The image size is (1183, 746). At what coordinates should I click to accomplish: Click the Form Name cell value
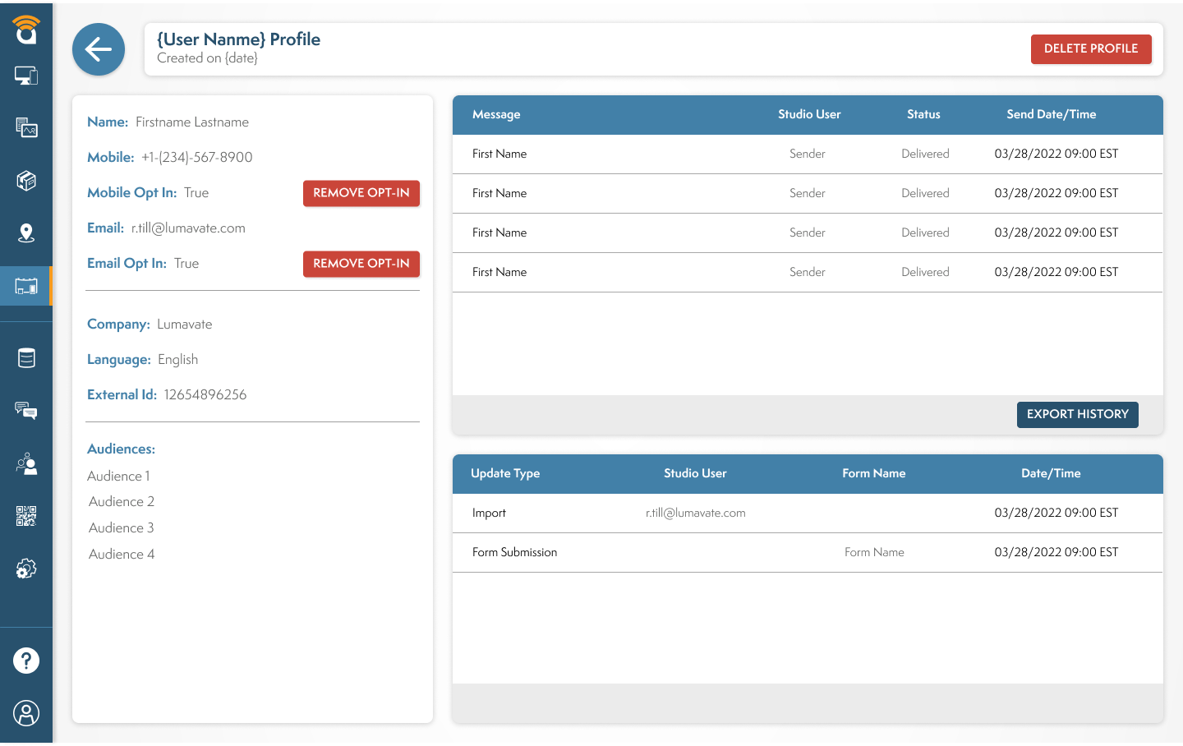pyautogui.click(x=874, y=552)
